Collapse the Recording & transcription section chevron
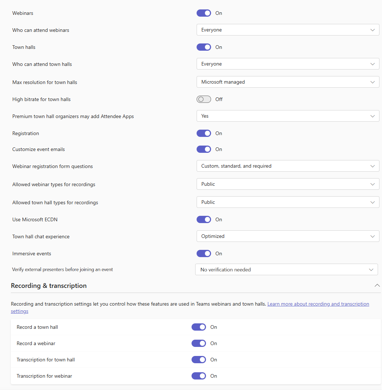382x390 pixels. point(377,286)
